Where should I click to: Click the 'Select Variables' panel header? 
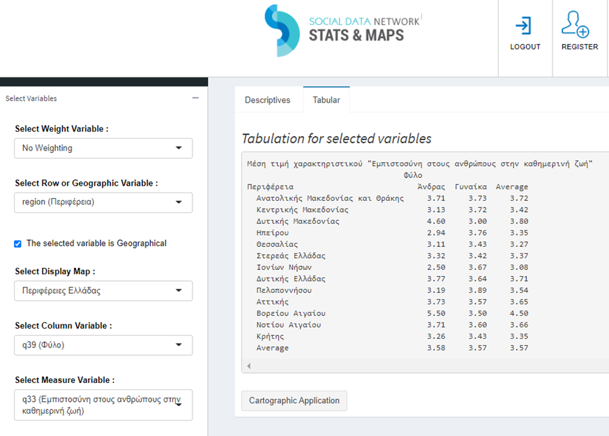point(31,98)
